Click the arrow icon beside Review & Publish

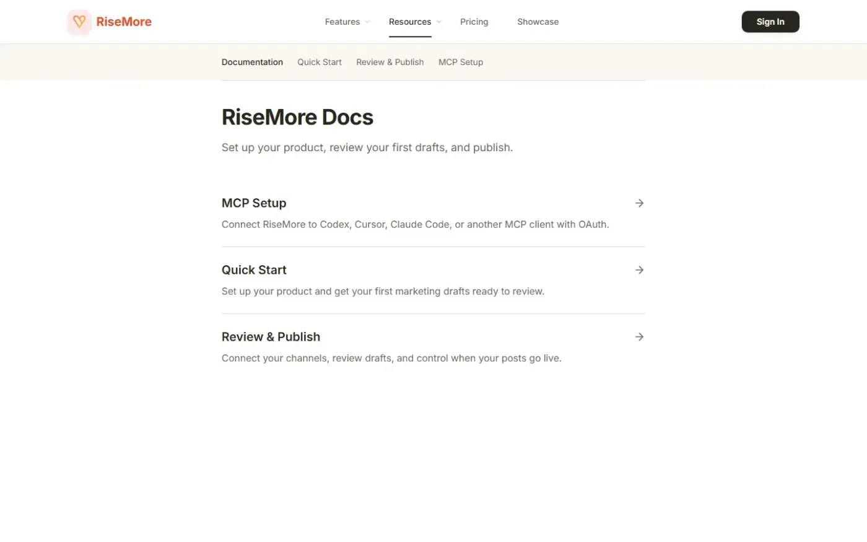(640, 337)
